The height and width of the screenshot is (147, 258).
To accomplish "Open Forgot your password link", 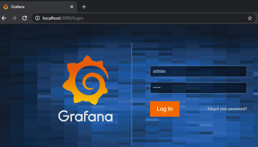I will pos(227,109).
